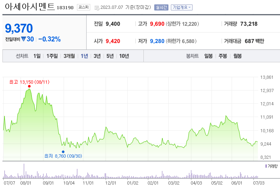Switch to 월봉 candle chart

click(x=238, y=56)
